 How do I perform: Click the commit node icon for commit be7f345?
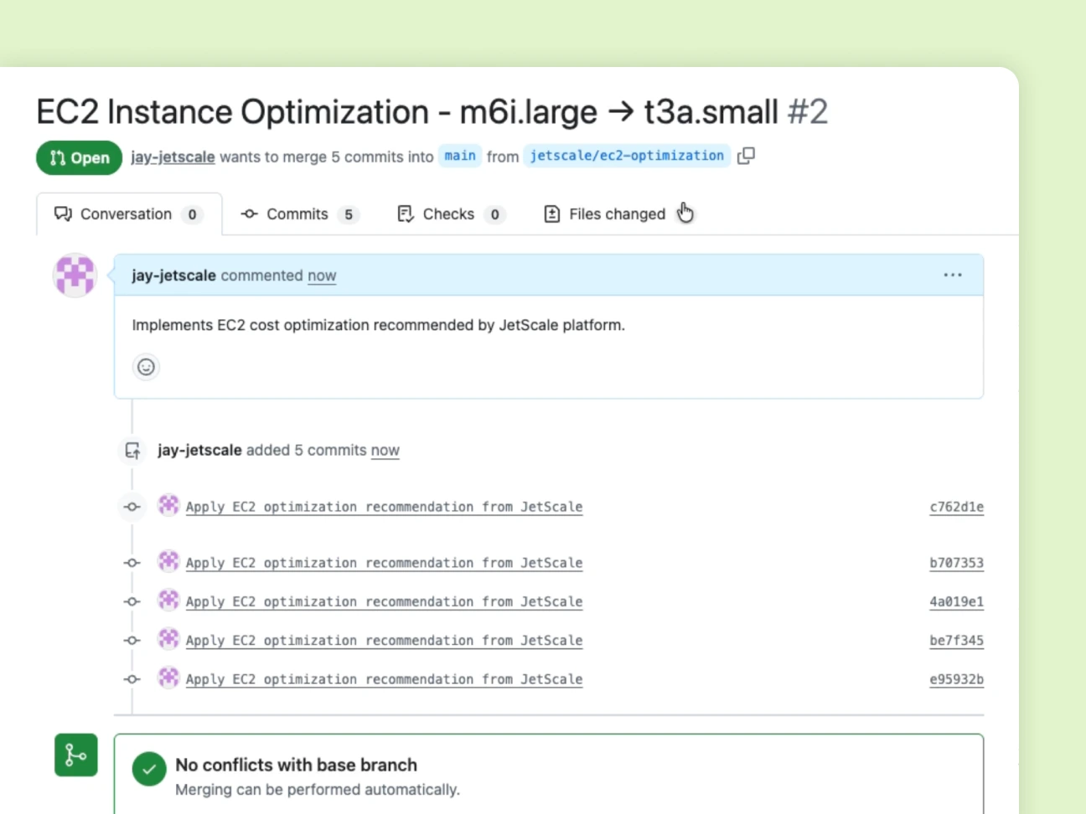point(132,640)
